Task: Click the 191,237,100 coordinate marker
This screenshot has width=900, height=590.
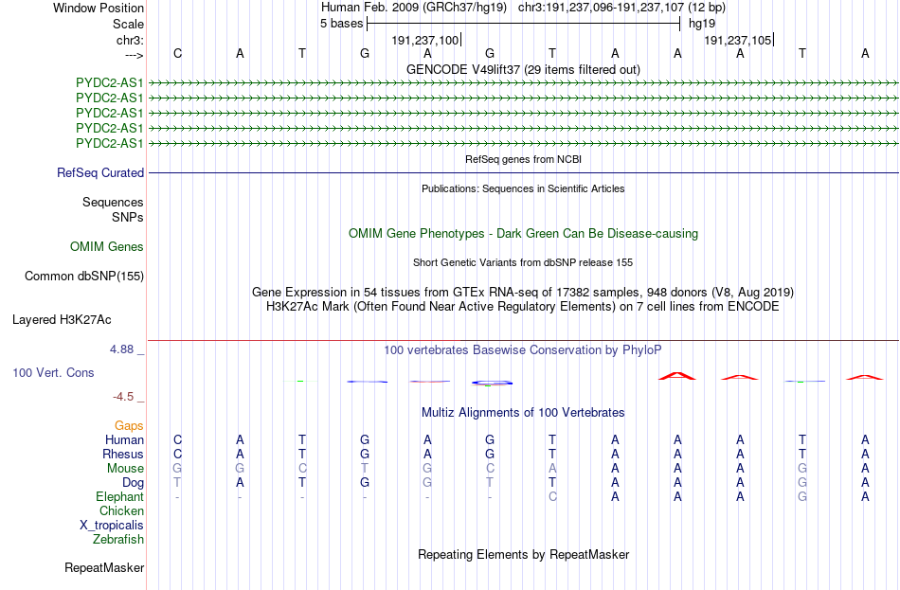Action: click(x=425, y=40)
